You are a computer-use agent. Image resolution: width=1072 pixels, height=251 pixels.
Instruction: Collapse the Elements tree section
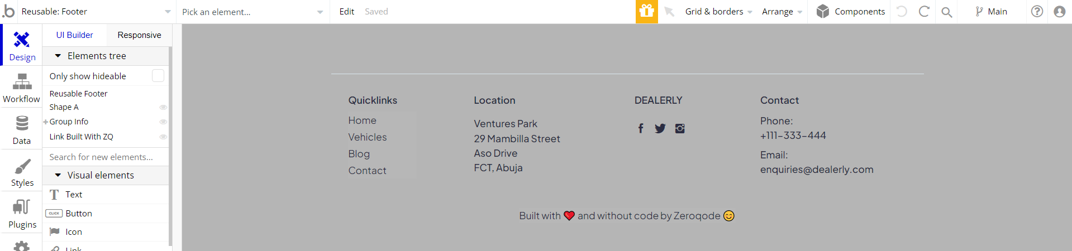[x=58, y=56]
